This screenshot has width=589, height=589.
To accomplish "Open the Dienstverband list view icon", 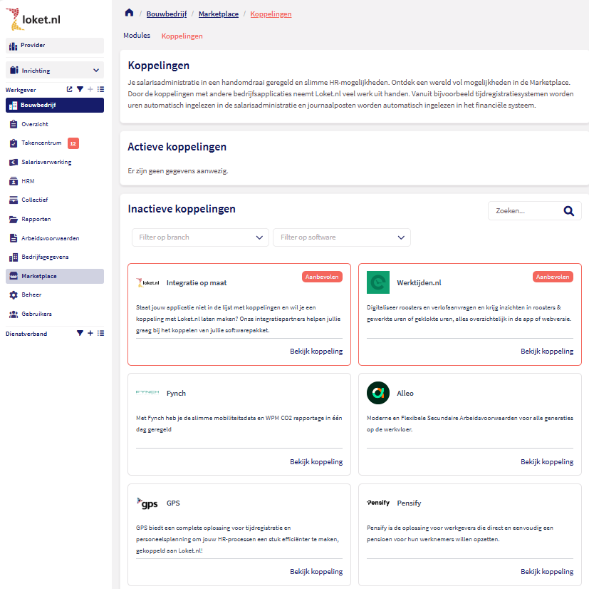I will coord(100,333).
